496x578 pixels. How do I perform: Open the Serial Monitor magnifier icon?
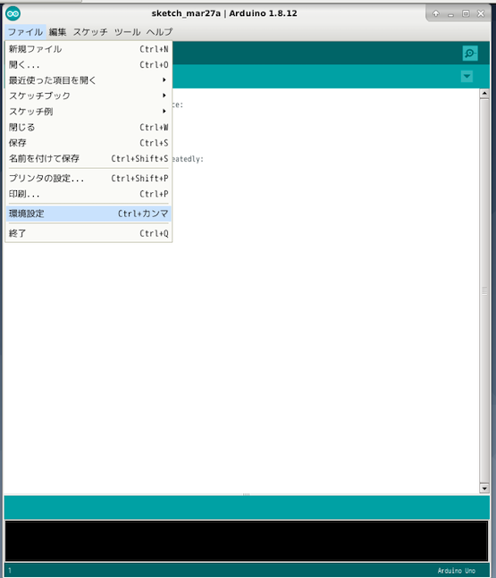(470, 53)
